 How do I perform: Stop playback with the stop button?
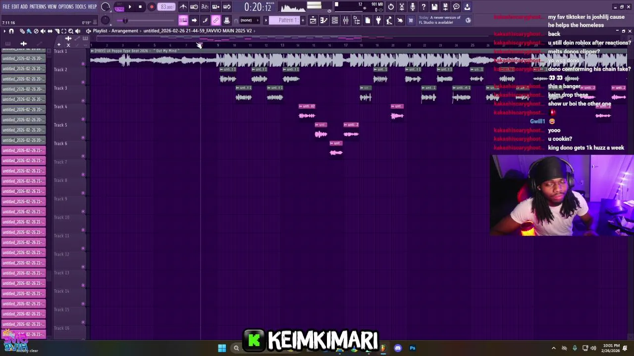point(140,7)
